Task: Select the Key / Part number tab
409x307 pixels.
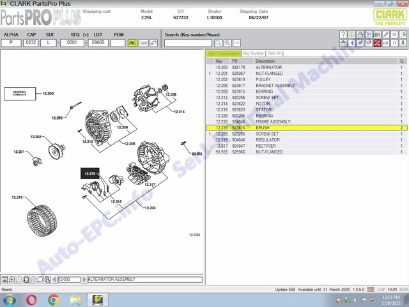Action: pyautogui.click(x=224, y=54)
